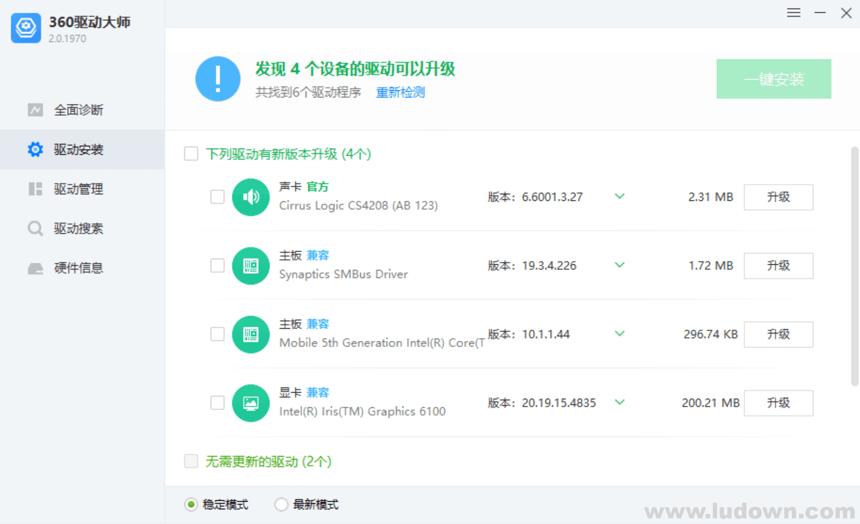Click the 全面诊断 chart icon
860x524 pixels.
pyautogui.click(x=35, y=110)
